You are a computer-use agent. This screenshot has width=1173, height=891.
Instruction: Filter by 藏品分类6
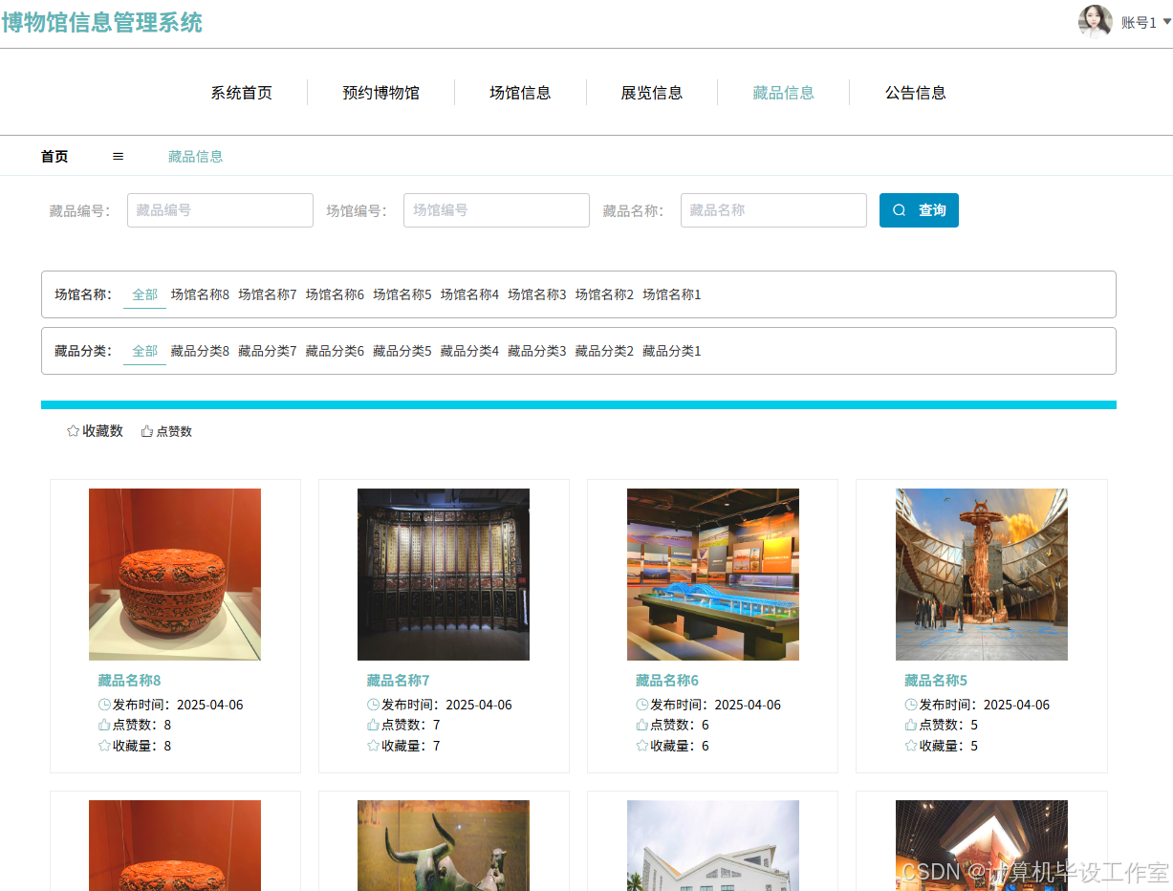(x=335, y=351)
